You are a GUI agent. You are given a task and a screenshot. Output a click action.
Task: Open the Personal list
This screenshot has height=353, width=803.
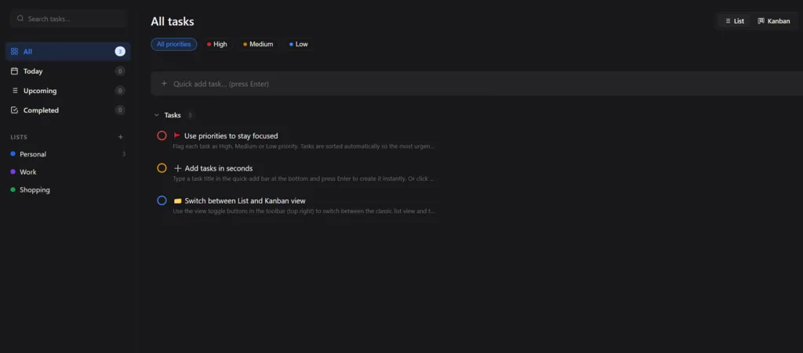[67, 153]
